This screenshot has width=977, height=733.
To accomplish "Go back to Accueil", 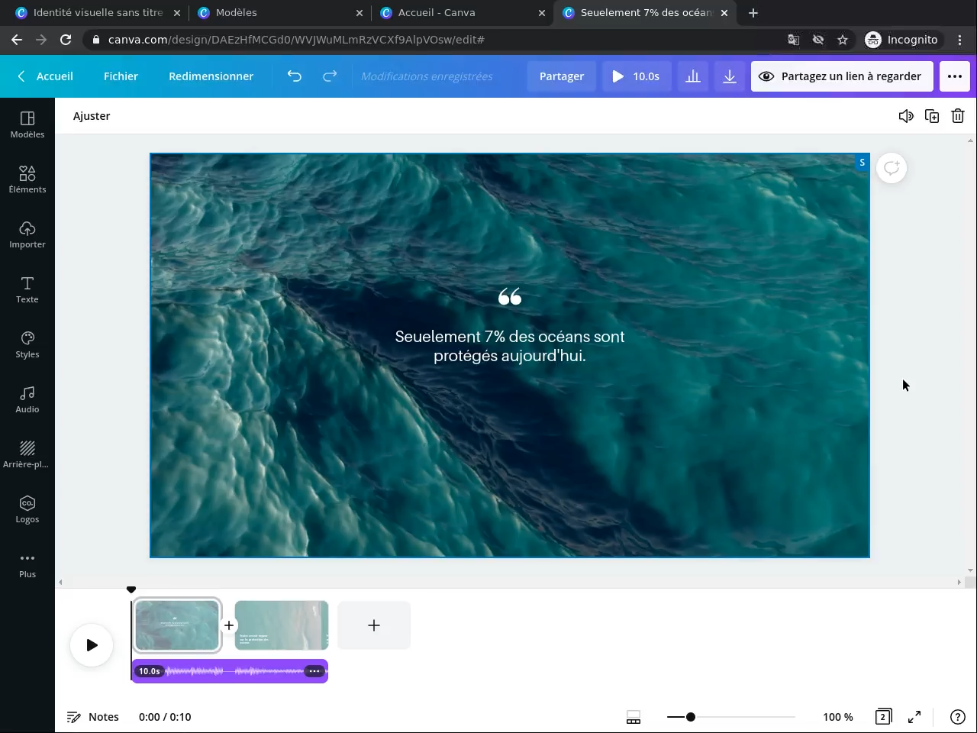I will click(46, 76).
